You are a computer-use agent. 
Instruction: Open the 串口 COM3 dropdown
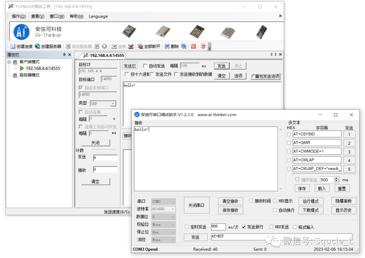click(x=172, y=201)
